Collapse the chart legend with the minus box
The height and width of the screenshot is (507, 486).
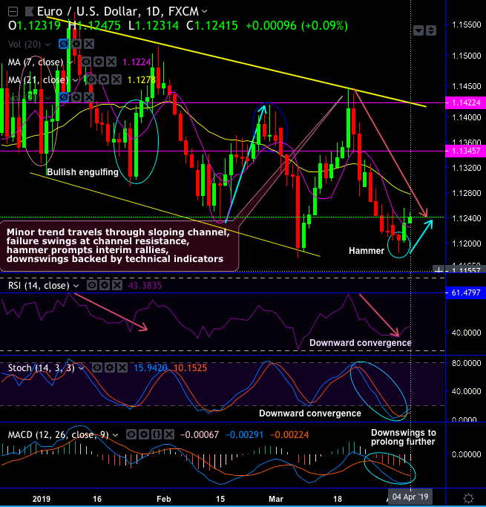13,12
